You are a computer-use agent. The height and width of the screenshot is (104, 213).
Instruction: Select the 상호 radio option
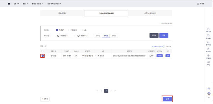click(x=82, y=30)
